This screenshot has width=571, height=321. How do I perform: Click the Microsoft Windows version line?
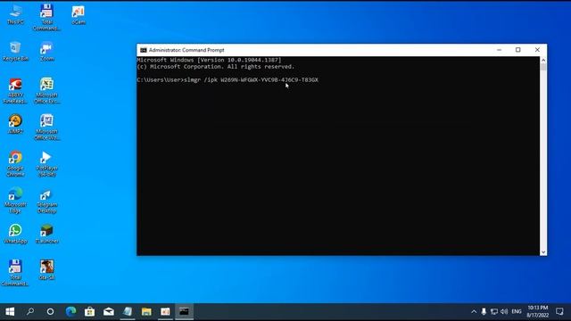pyautogui.click(x=210, y=60)
